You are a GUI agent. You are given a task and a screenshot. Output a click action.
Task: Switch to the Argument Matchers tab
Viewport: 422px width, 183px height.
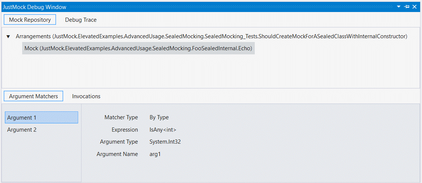33,96
